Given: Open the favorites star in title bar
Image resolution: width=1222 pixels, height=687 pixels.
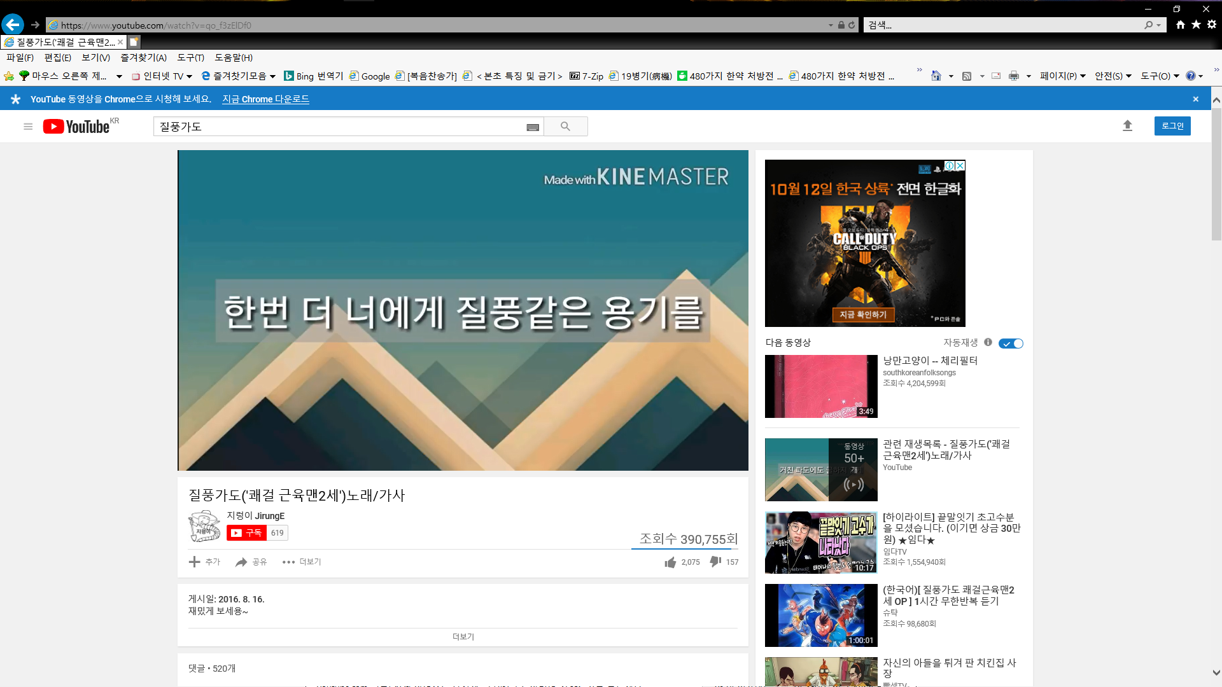Looking at the screenshot, I should pos(1196,25).
